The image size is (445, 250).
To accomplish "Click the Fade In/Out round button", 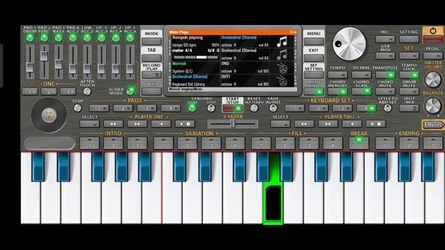I will [x=273, y=108].
